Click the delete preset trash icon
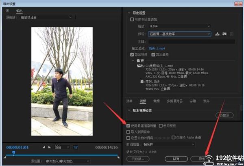 [231, 34]
